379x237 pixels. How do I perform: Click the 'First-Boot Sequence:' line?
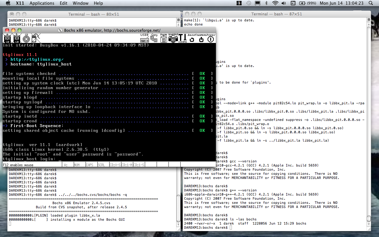click(37, 126)
